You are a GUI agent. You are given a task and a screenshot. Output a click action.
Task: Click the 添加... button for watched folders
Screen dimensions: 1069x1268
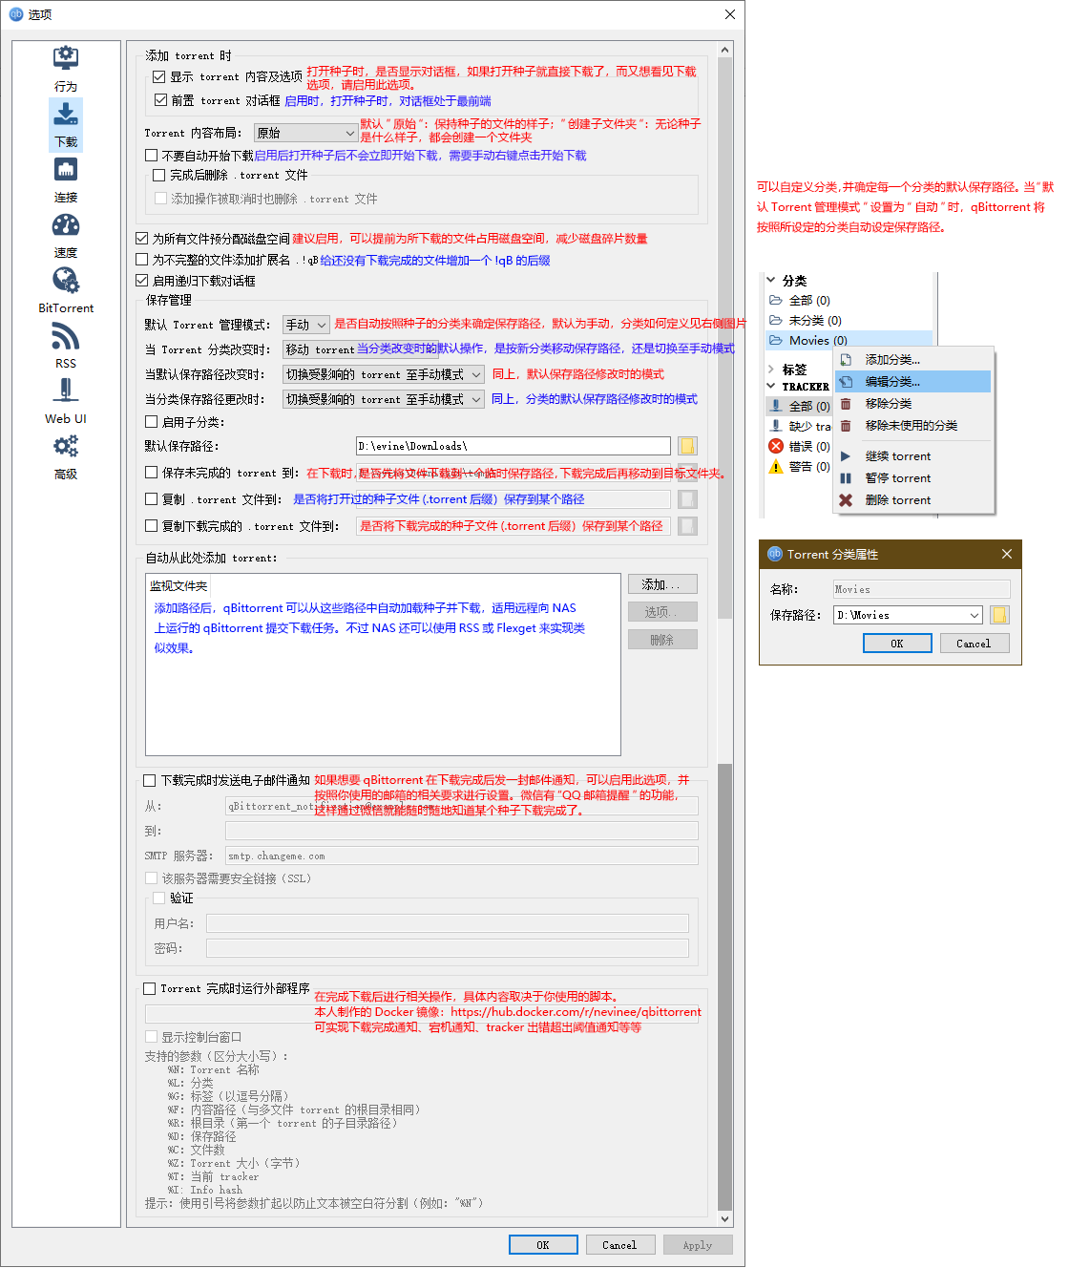tap(661, 584)
